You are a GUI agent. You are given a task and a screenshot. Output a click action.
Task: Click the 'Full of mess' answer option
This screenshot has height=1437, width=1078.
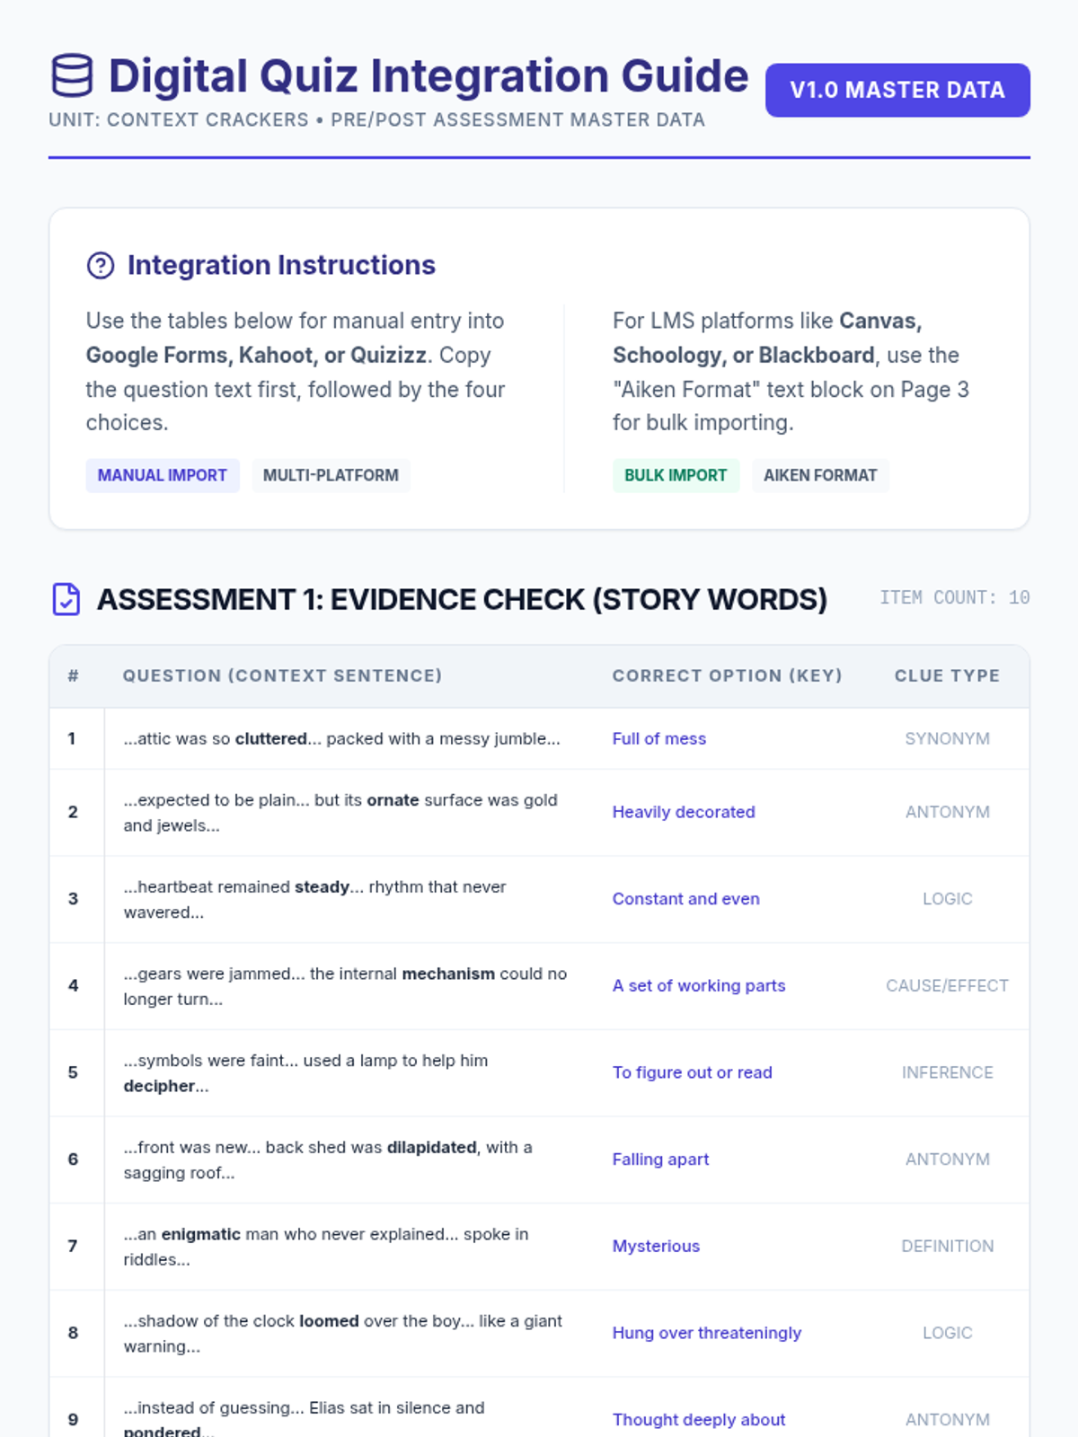click(658, 738)
